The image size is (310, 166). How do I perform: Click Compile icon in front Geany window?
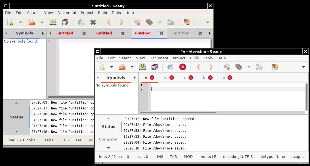(x=227, y=67)
